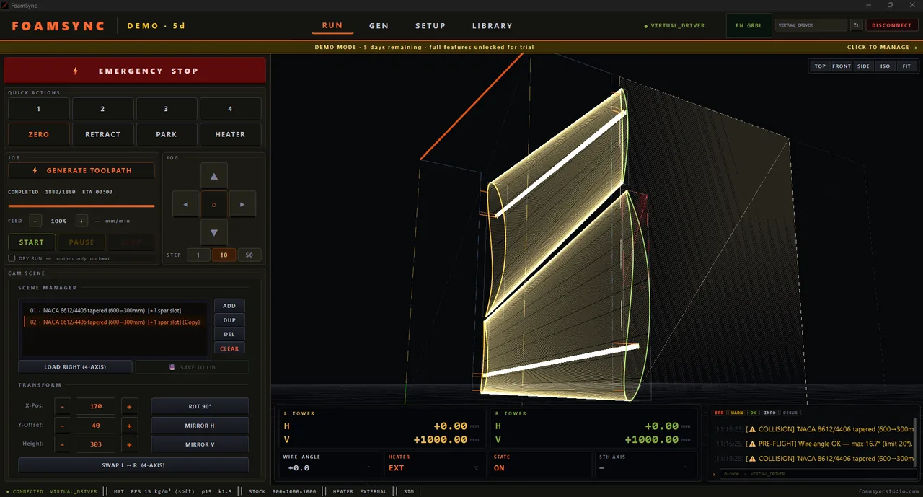The height and width of the screenshot is (497, 923).
Task: Increase Height with plus button
Action: pyautogui.click(x=130, y=444)
